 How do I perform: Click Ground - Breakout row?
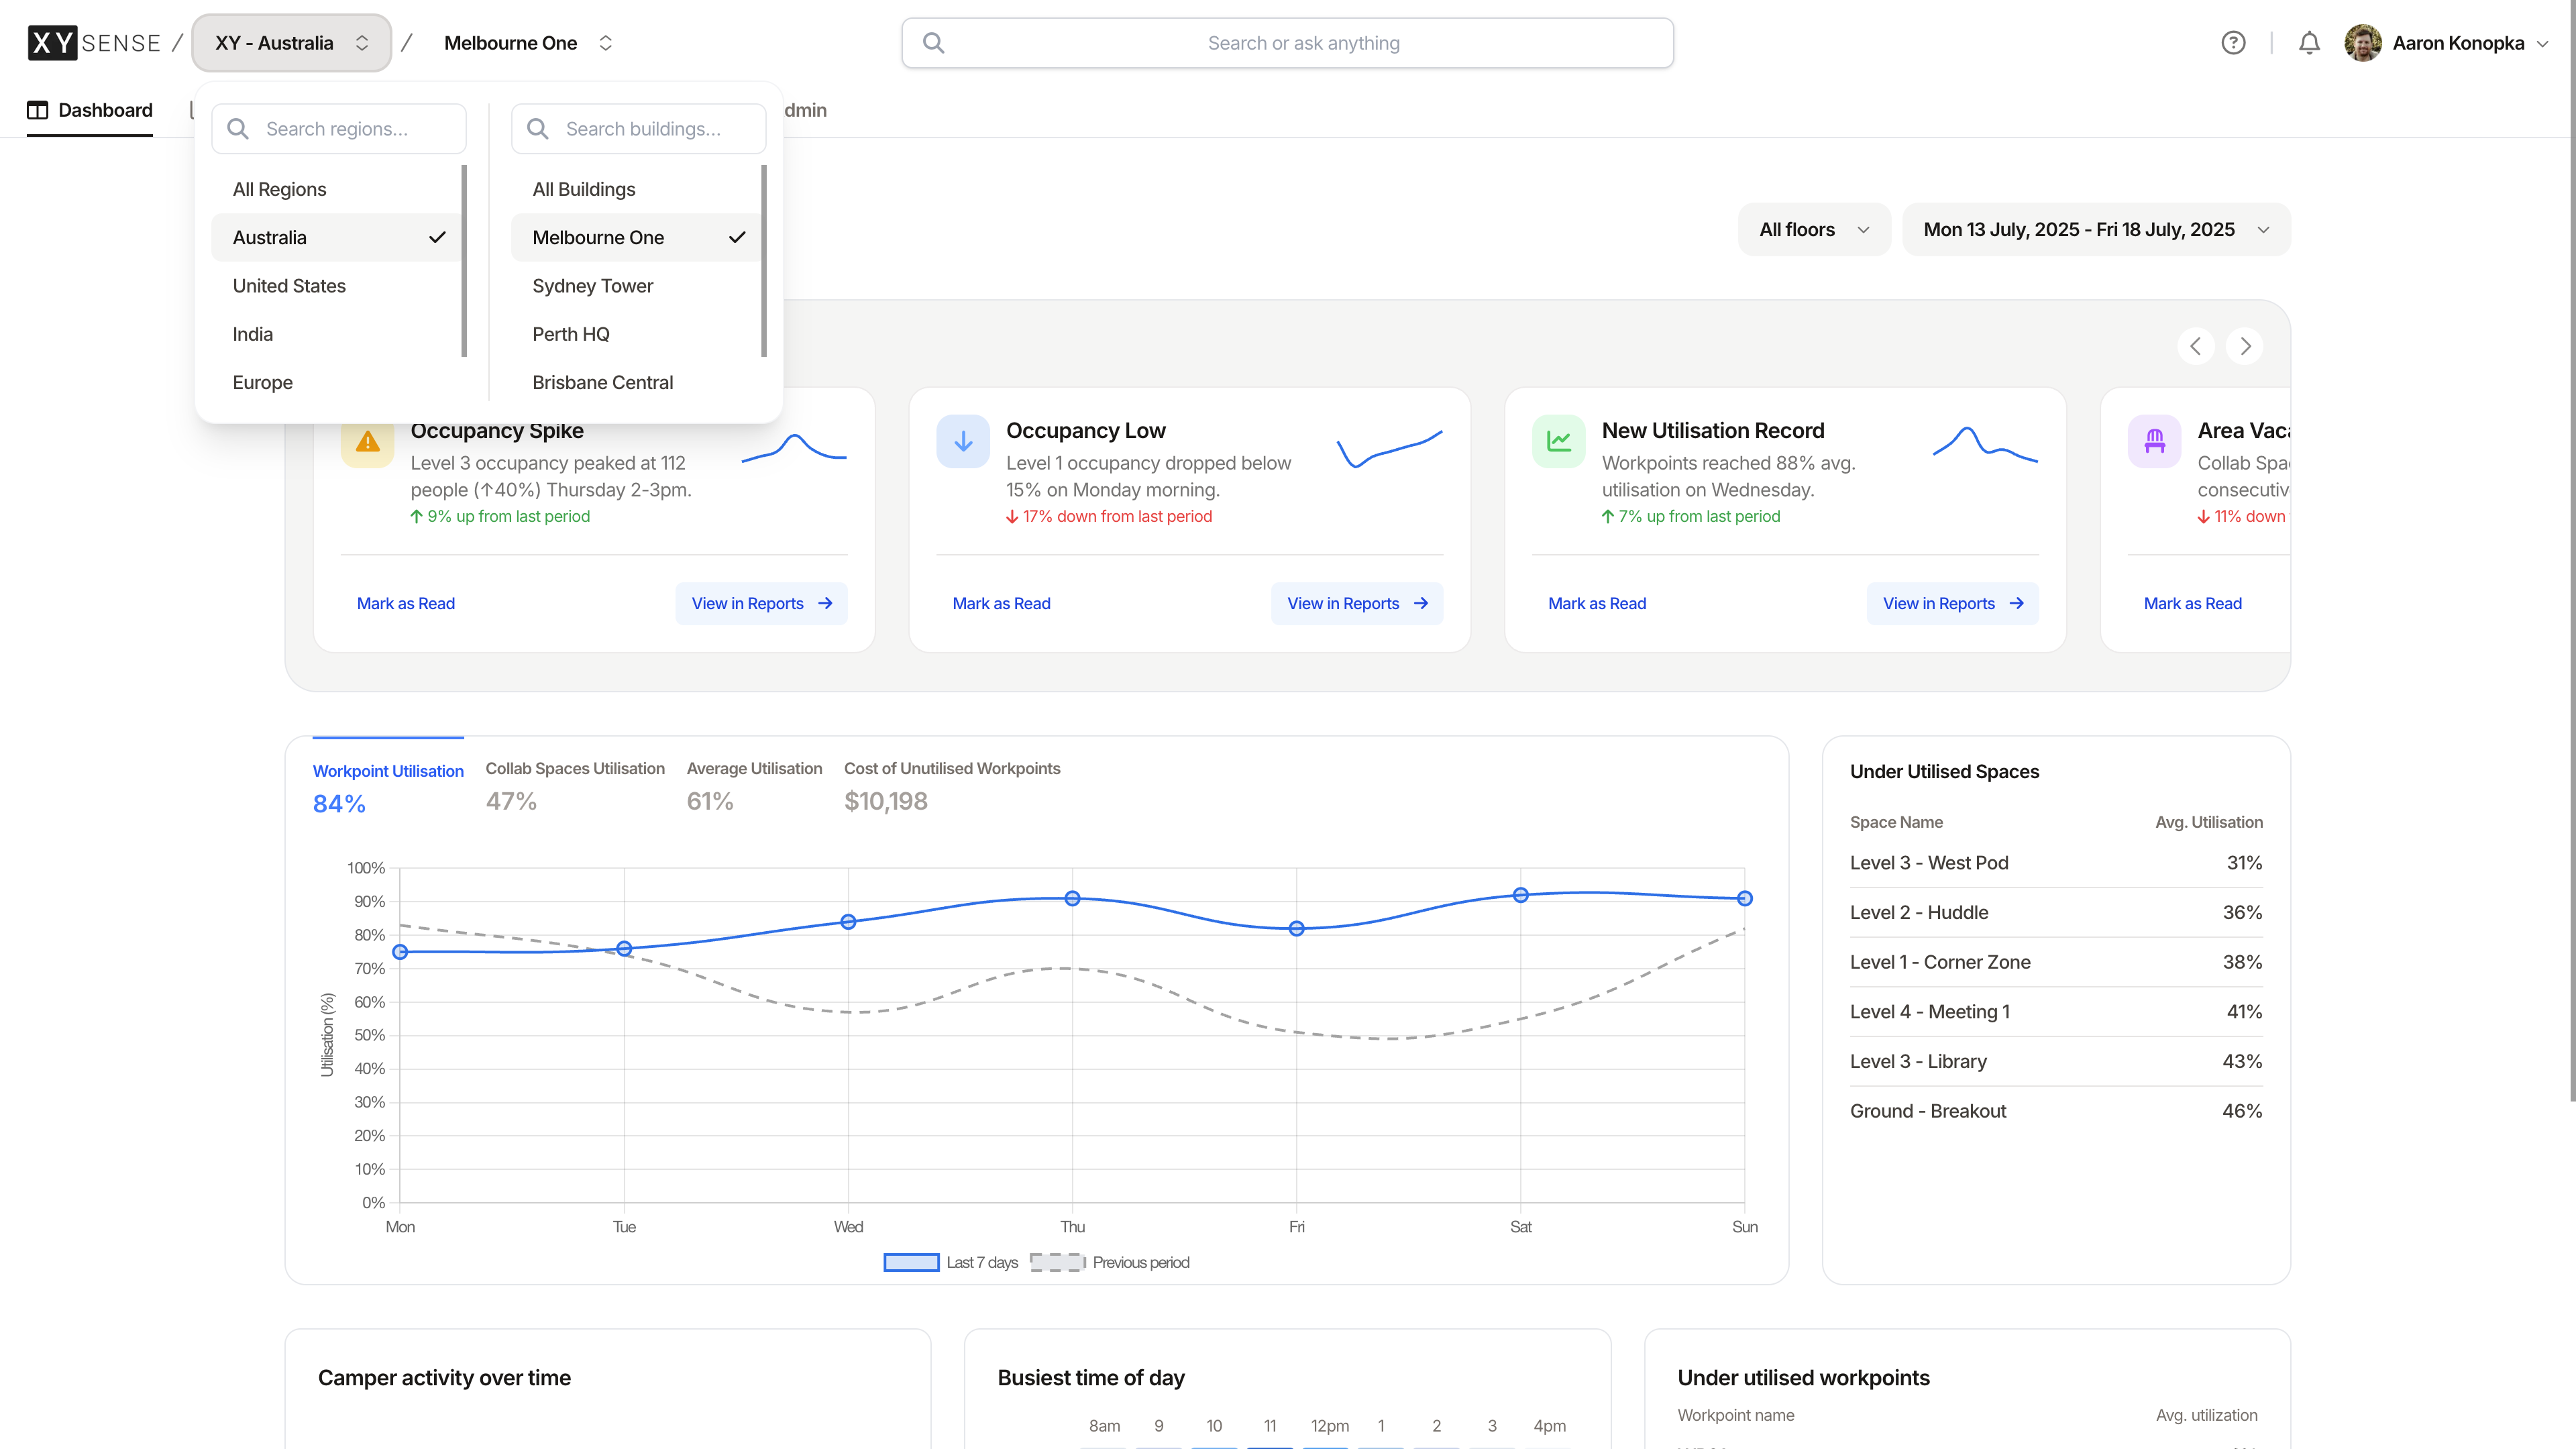pos(2056,1111)
